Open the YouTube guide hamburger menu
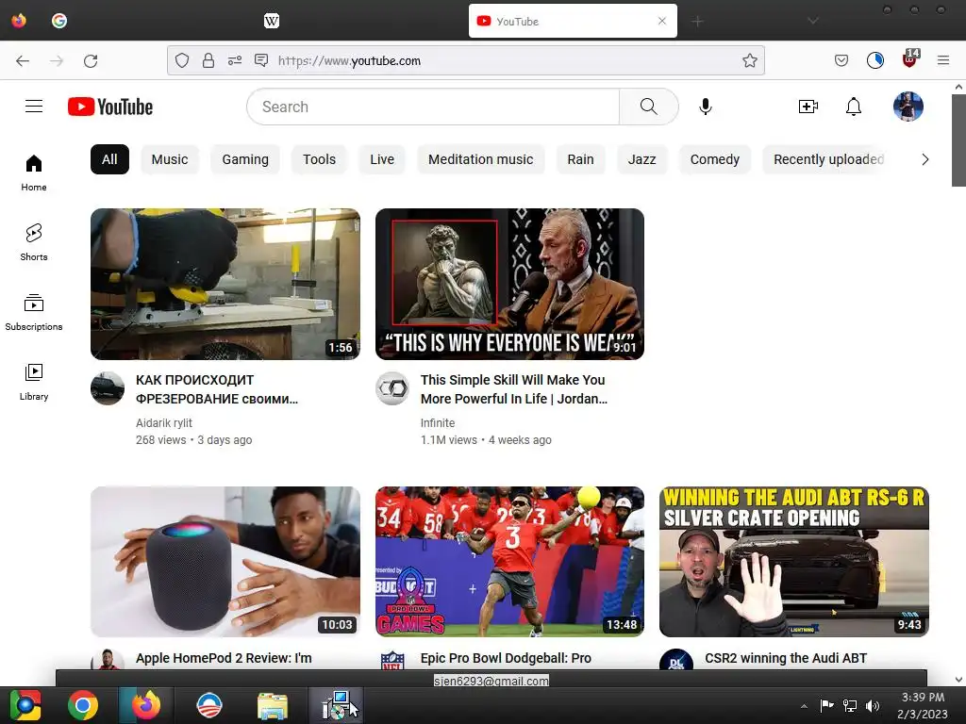The image size is (966, 724). (34, 107)
